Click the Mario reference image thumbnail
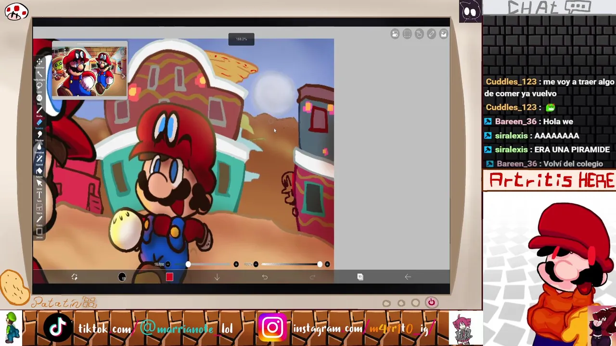Image resolution: width=616 pixels, height=346 pixels. click(89, 72)
